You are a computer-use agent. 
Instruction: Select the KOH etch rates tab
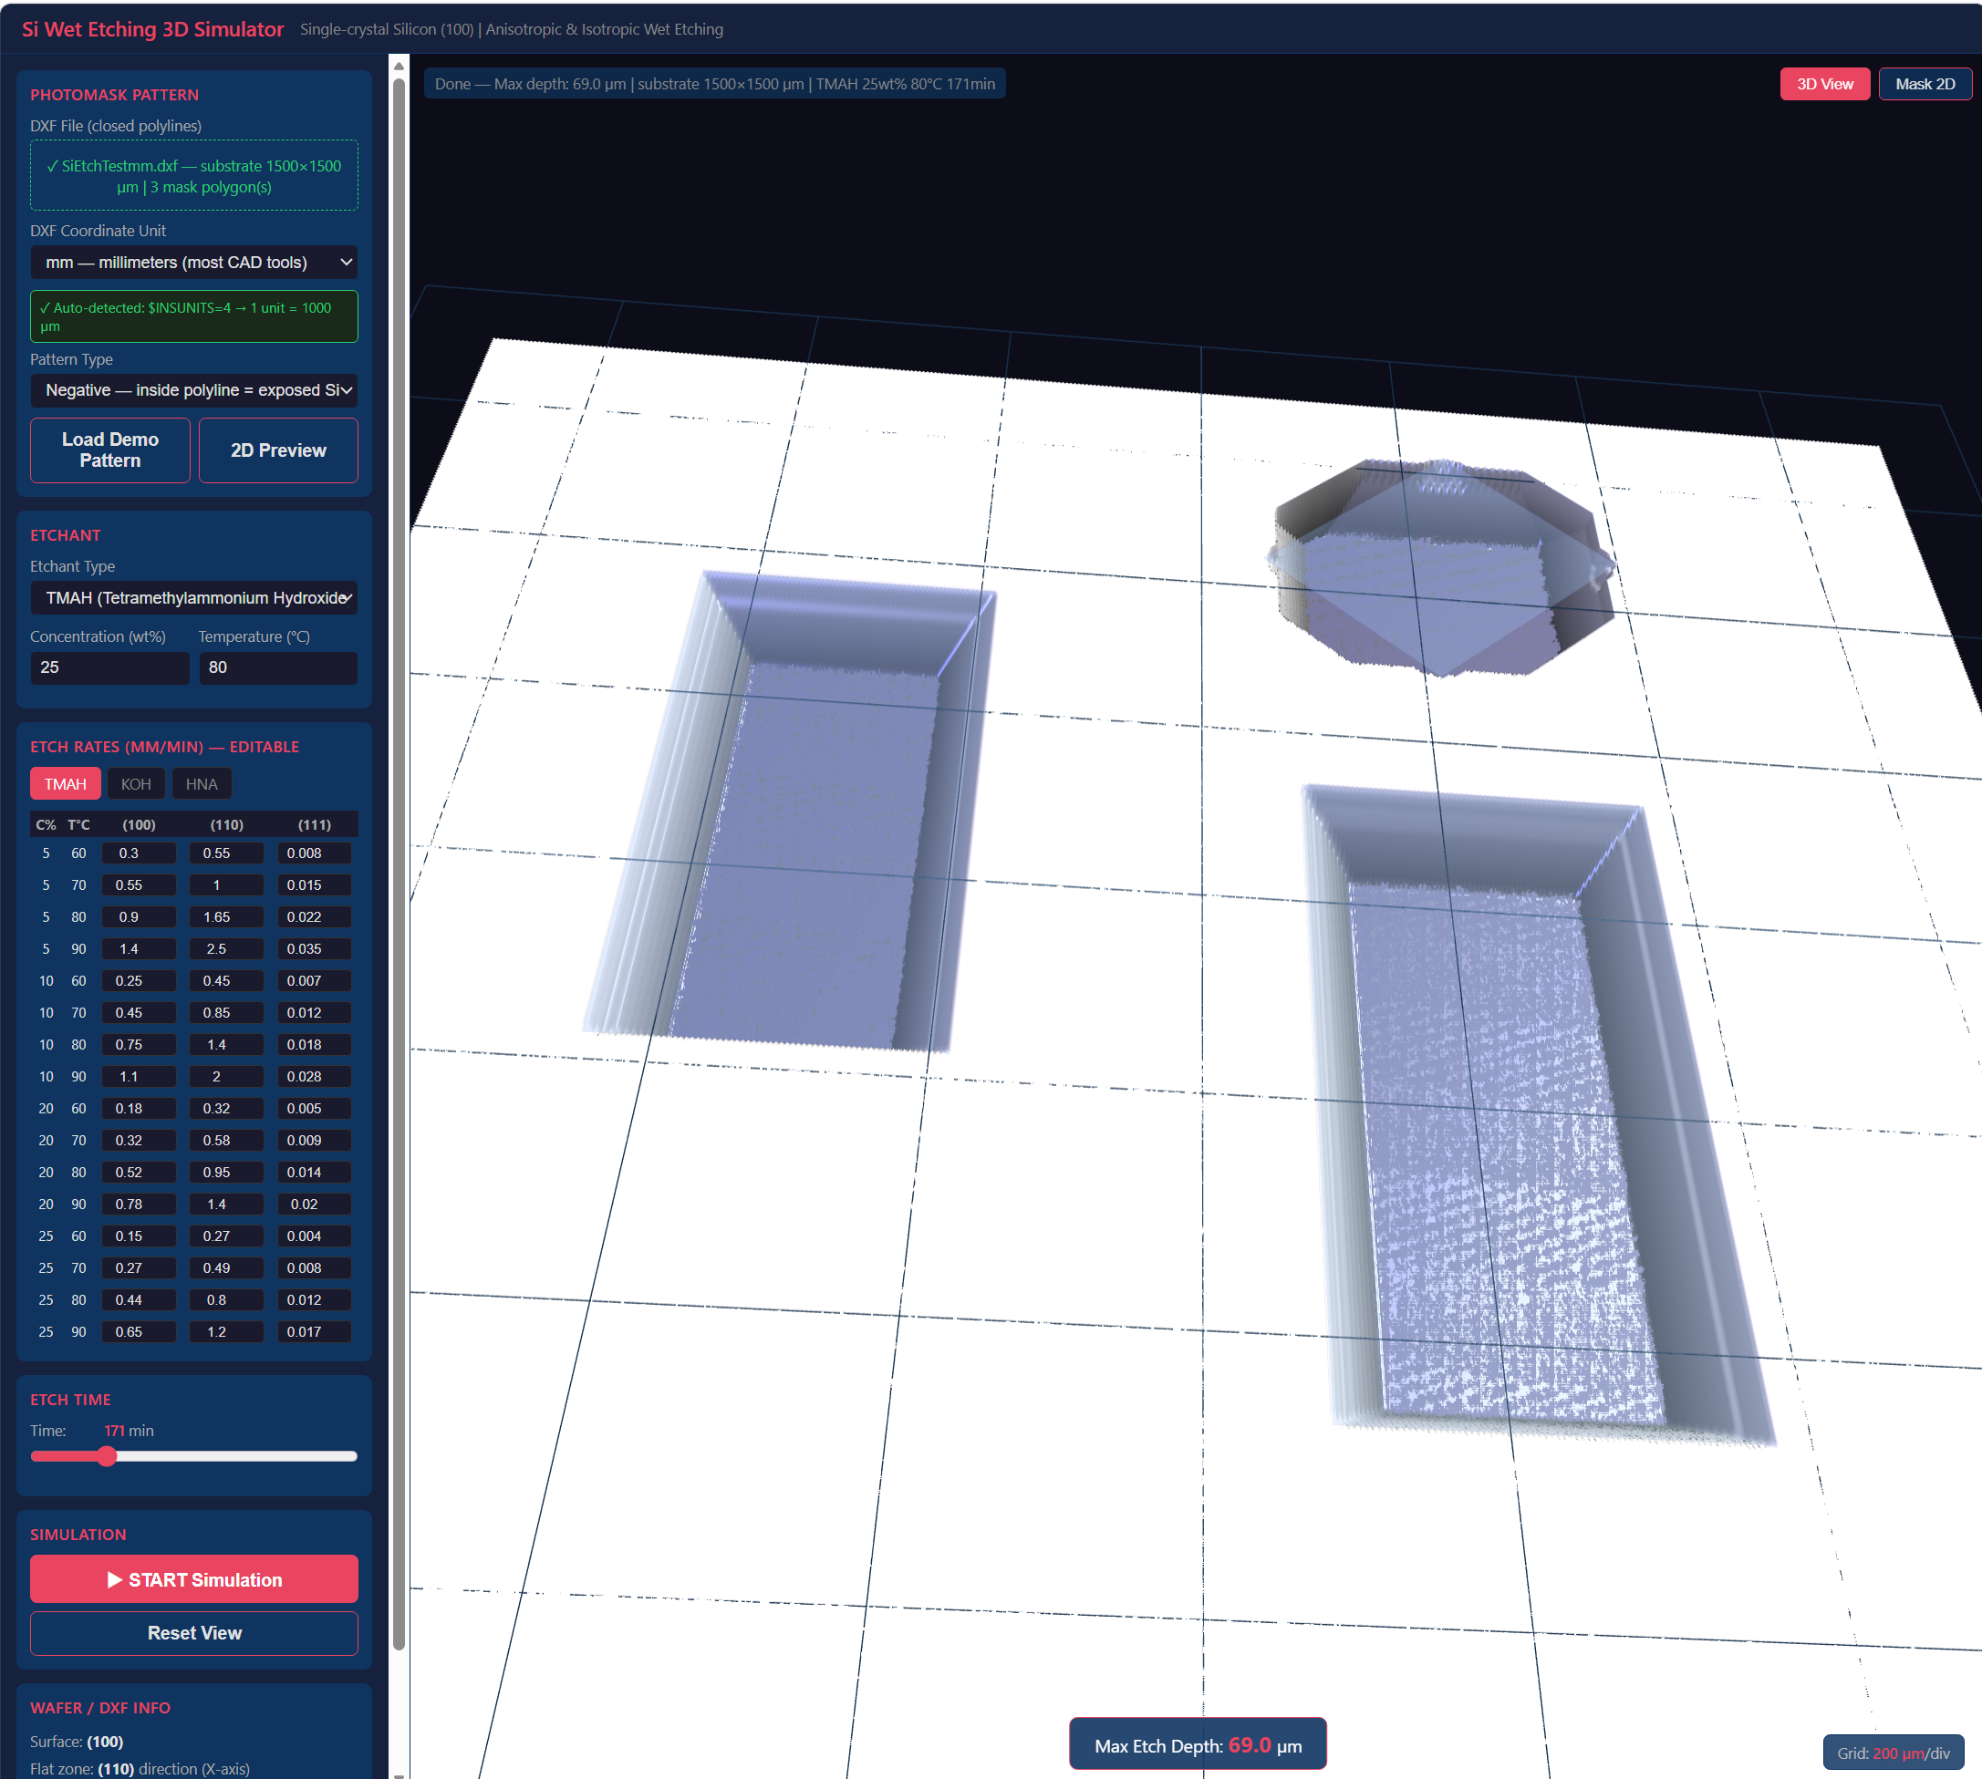pos(136,783)
